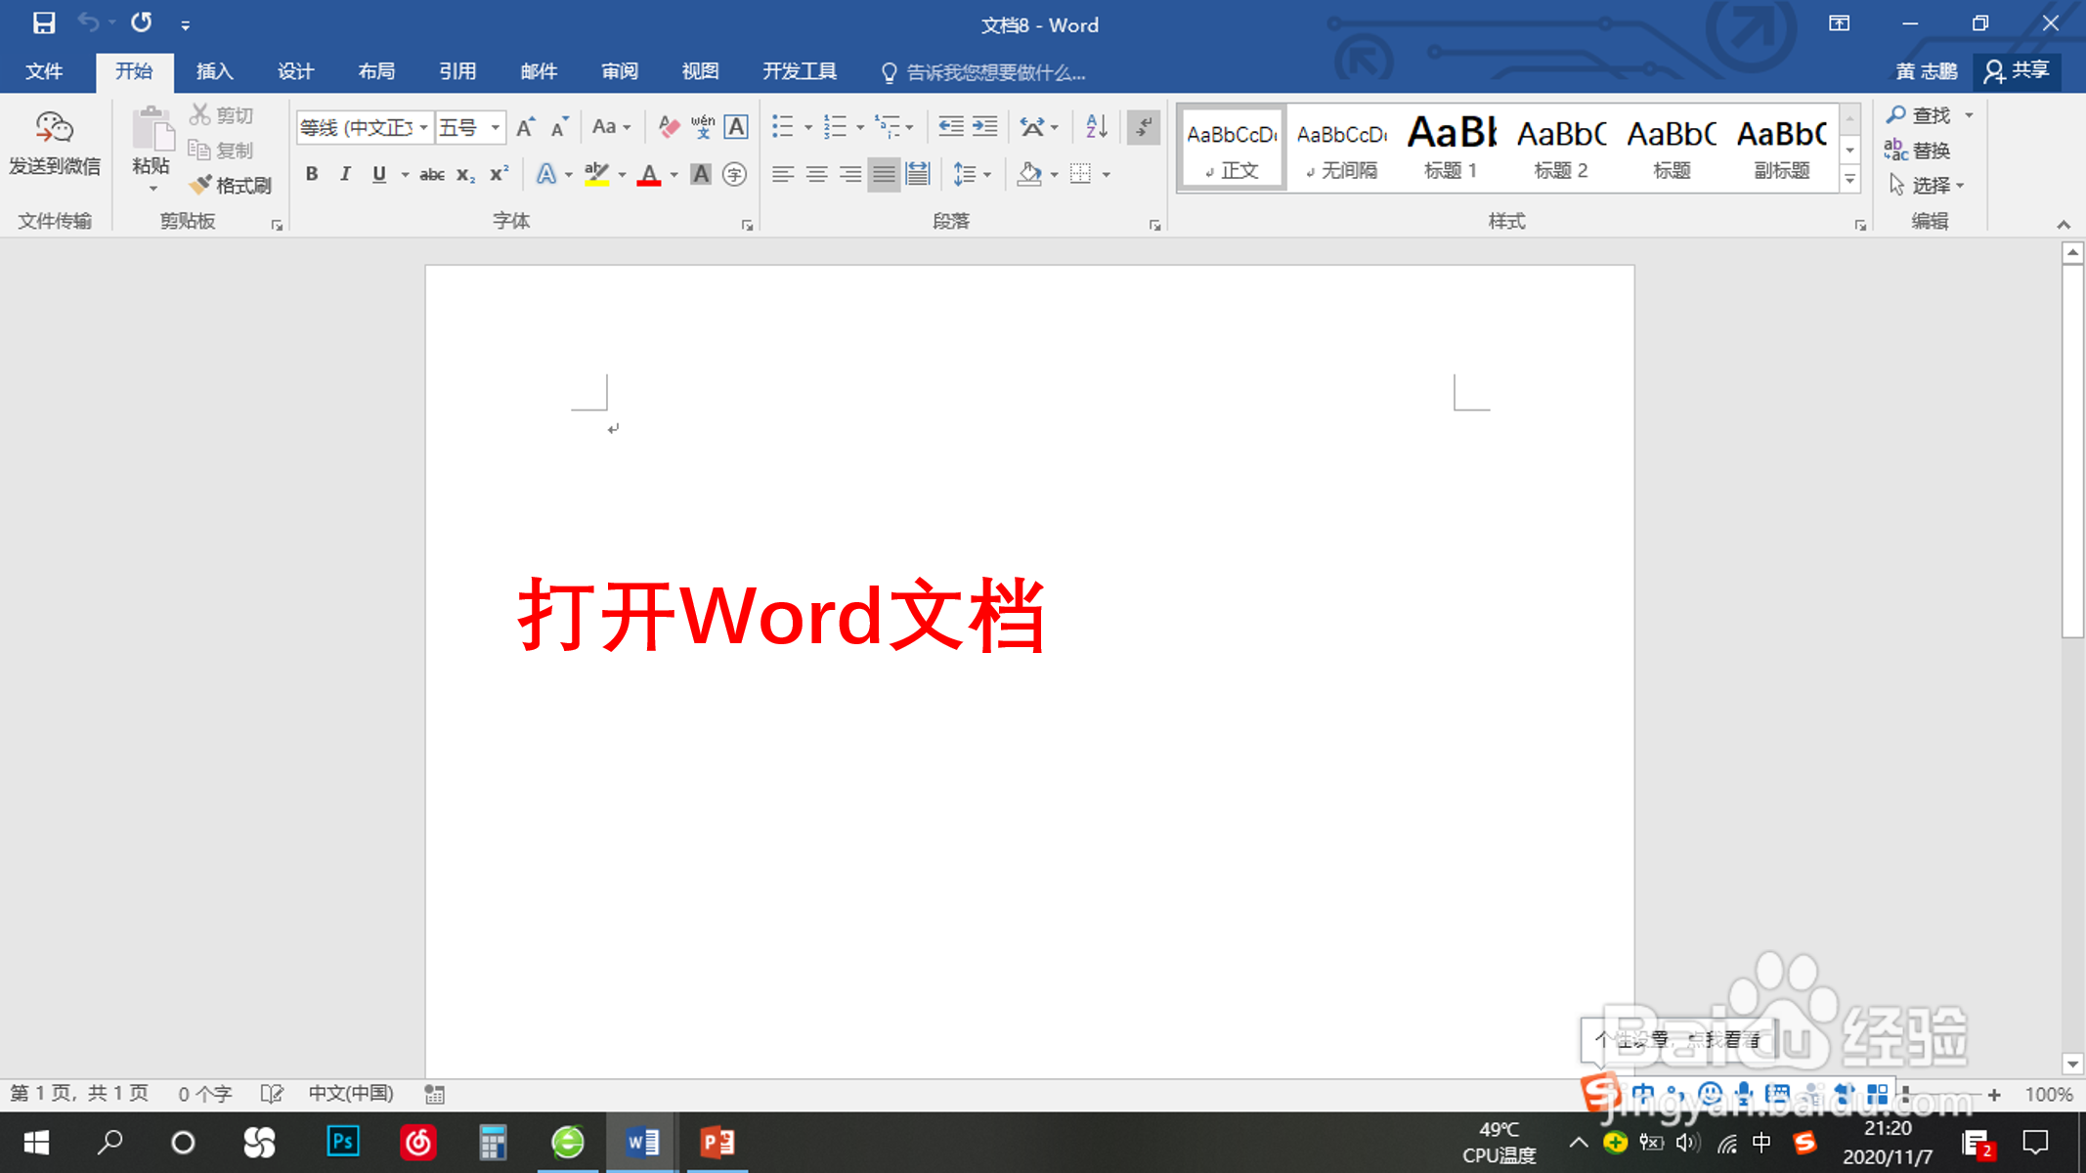
Task: Toggle Italic formatting
Action: (x=345, y=175)
